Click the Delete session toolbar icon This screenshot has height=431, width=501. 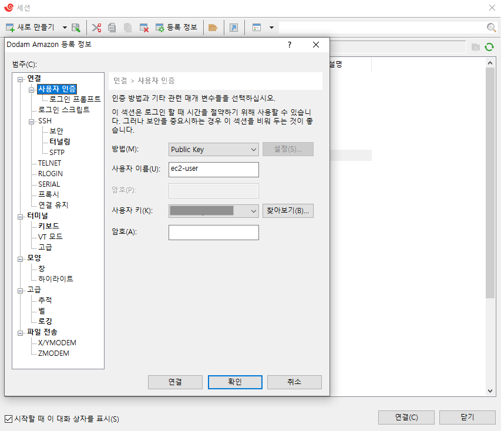point(144,28)
